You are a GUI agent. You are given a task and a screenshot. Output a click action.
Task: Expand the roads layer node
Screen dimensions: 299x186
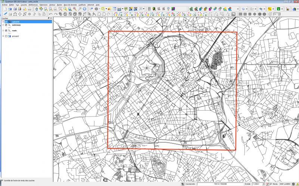point(3,30)
